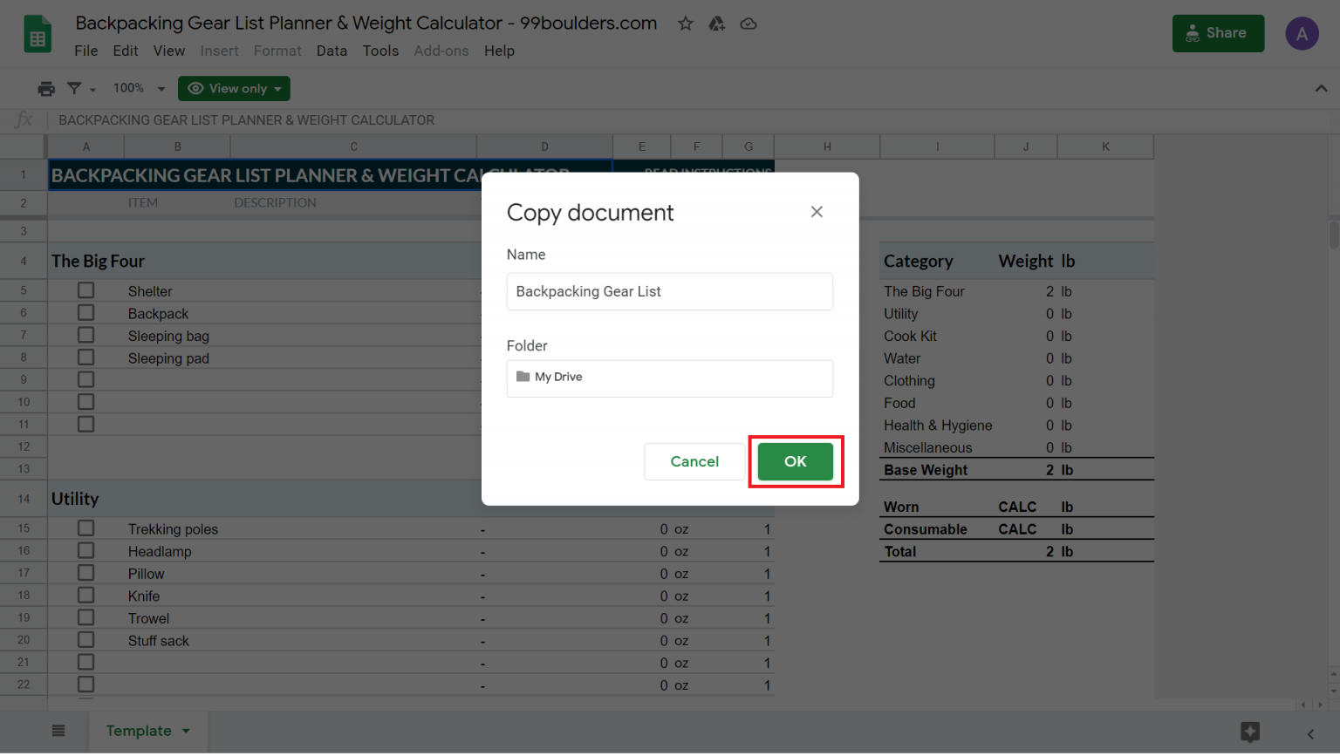Open the all sheets list icon
This screenshot has height=756, width=1340.
click(58, 731)
